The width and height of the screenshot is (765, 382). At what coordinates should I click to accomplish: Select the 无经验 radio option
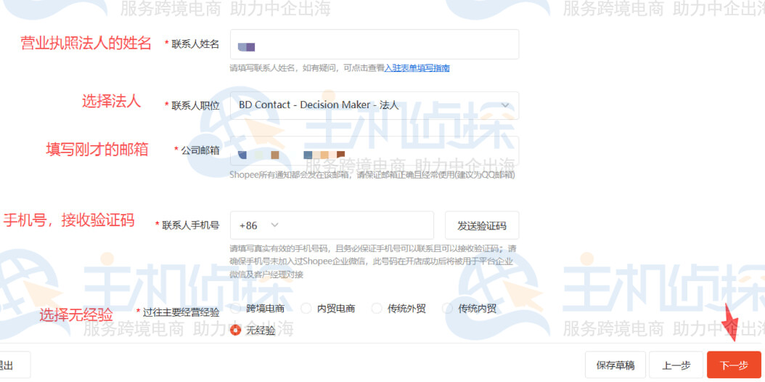236,330
